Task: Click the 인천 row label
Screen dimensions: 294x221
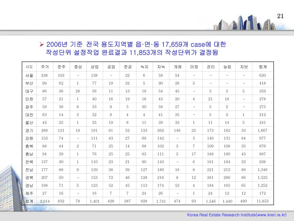Action: pos(29,99)
